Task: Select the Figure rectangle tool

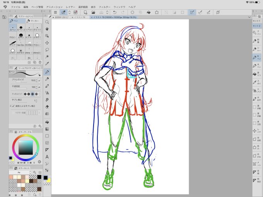Action: pyautogui.click(x=47, y=136)
